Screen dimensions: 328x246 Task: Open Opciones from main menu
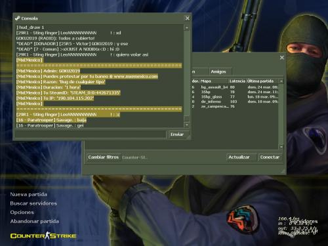coord(22,213)
